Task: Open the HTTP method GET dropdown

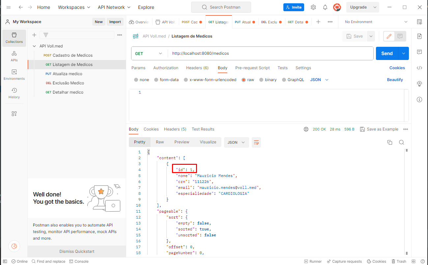Action: coord(149,53)
